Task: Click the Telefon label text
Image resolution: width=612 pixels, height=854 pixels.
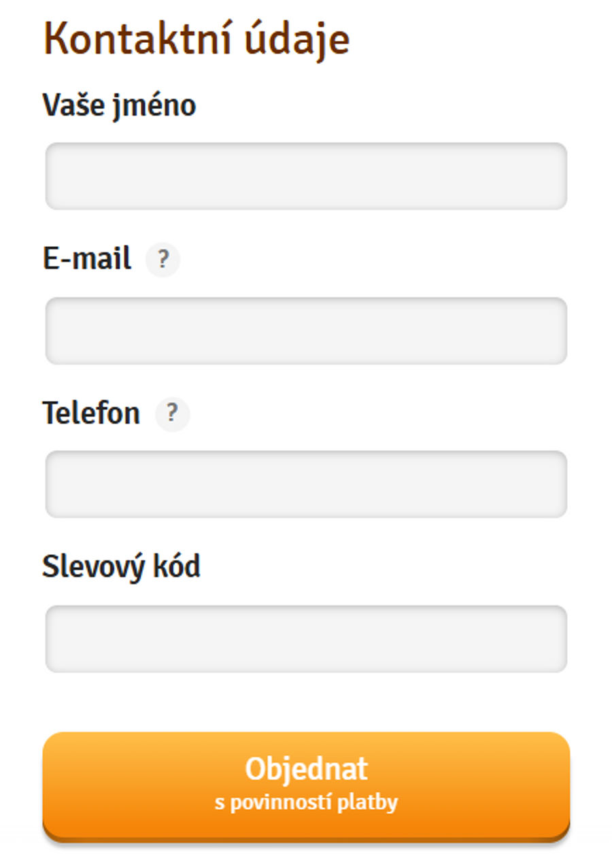Action: (91, 413)
